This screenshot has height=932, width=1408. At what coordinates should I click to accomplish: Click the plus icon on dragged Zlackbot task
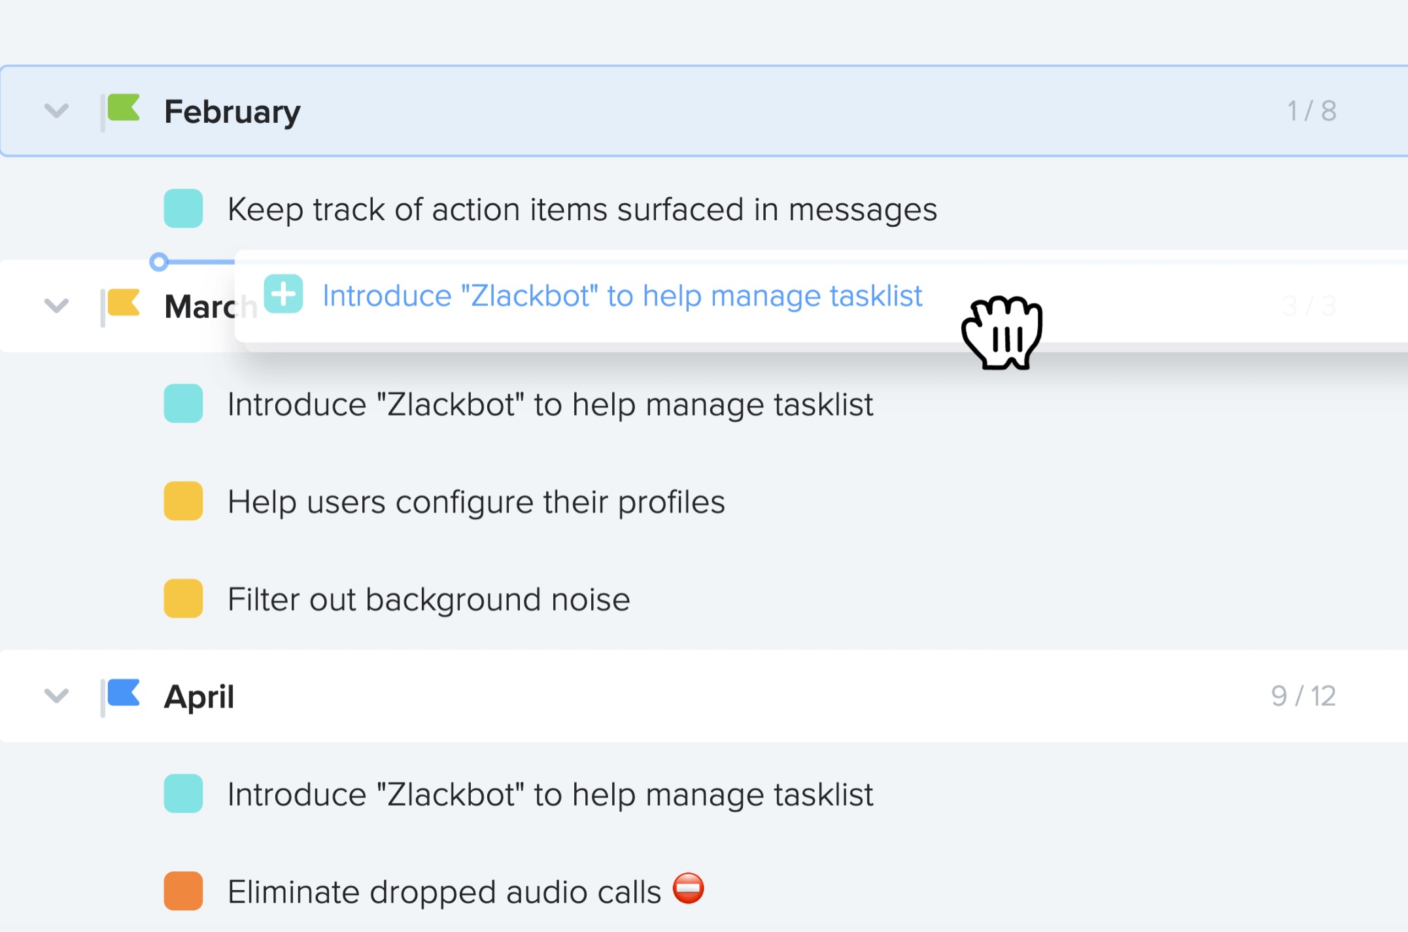pos(283,294)
